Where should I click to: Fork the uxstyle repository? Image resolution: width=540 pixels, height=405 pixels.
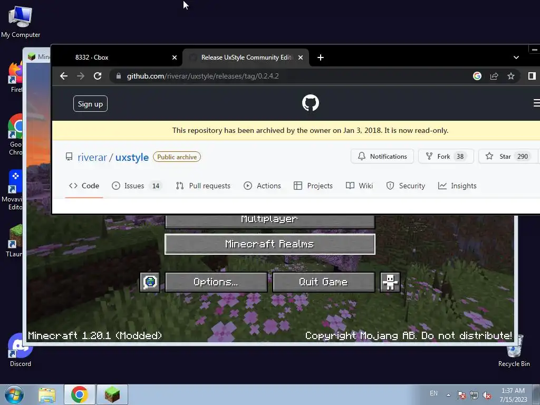point(446,156)
